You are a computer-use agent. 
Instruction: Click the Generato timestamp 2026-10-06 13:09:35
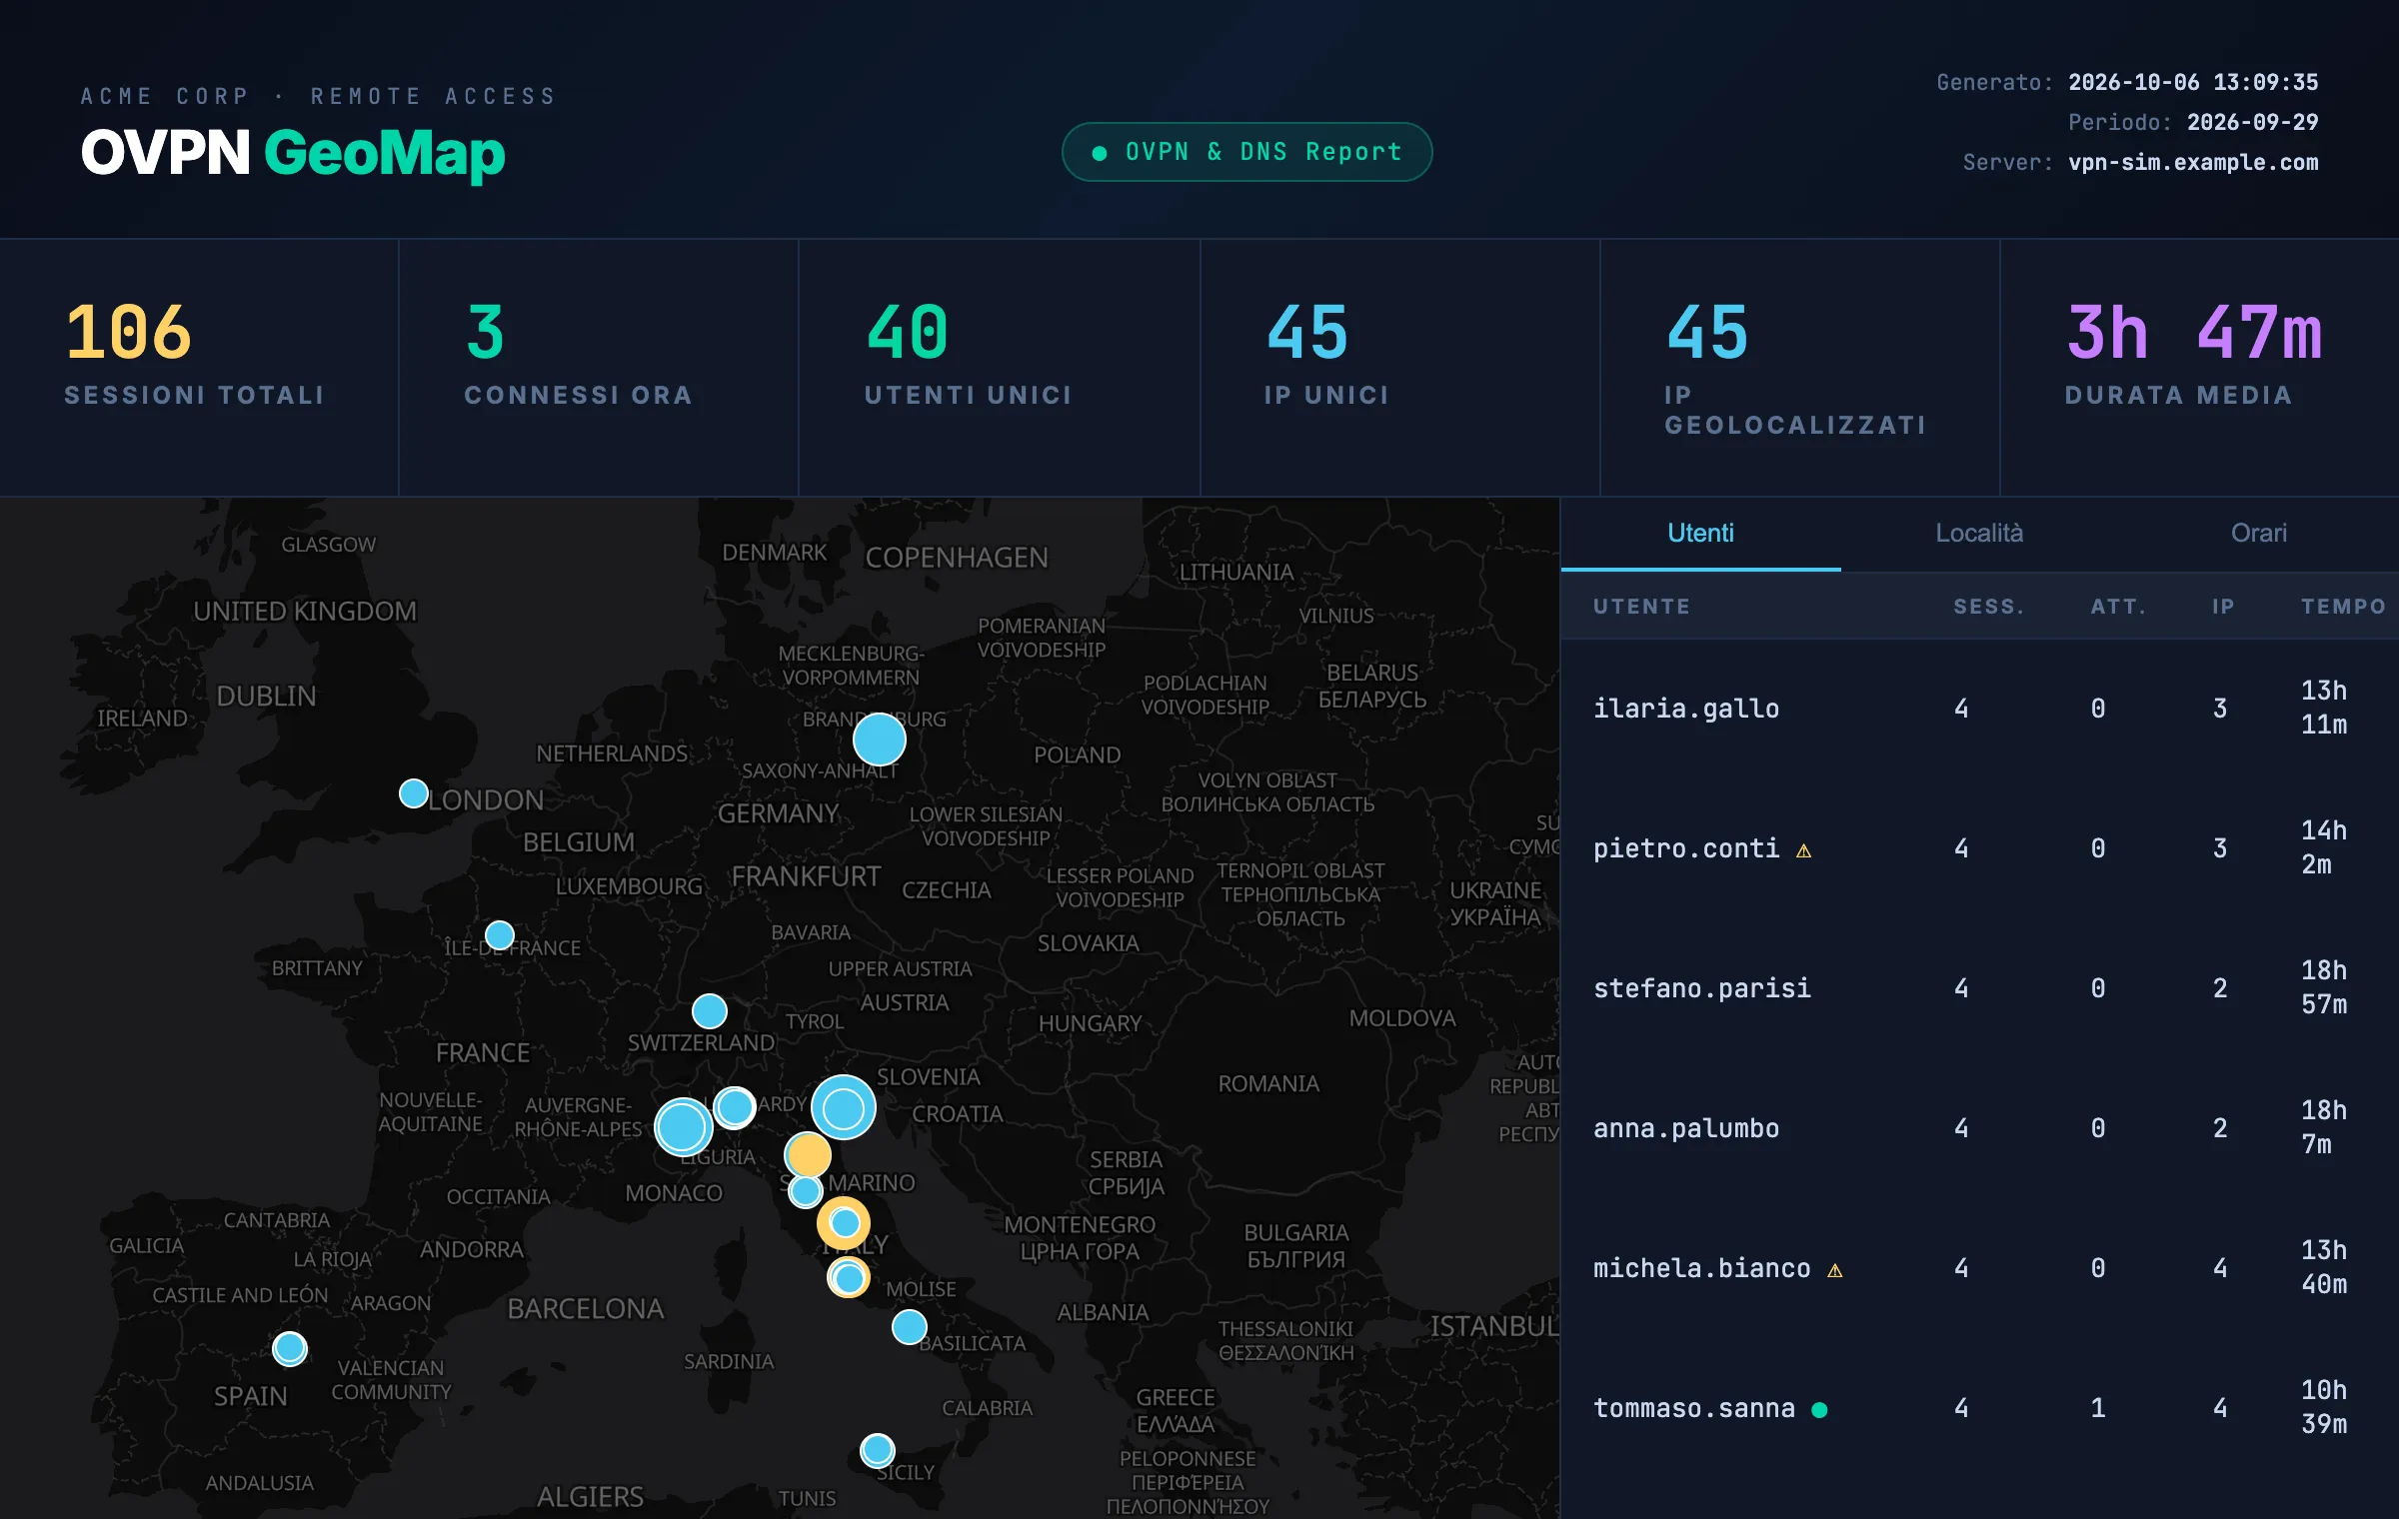point(2193,82)
